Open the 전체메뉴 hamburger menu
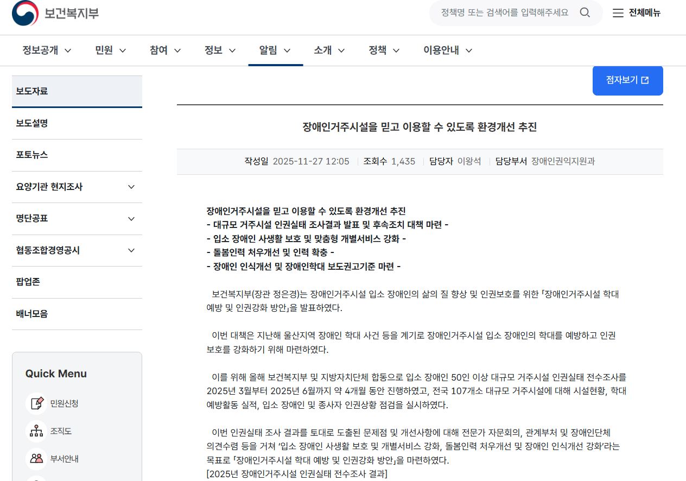This screenshot has height=481, width=686. 637,13
